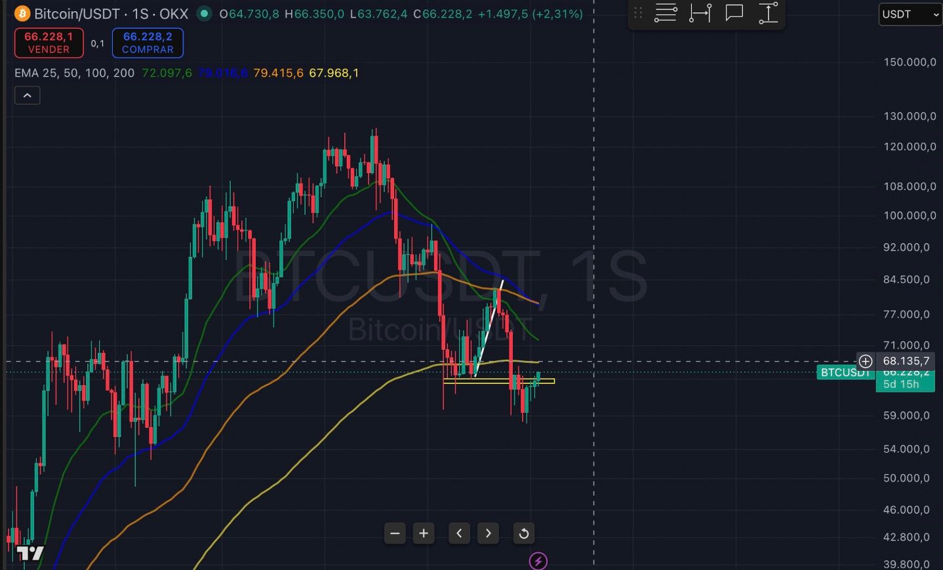Click the plus button beside 68.135,7
Screen dimensions: 943x570
866,361
